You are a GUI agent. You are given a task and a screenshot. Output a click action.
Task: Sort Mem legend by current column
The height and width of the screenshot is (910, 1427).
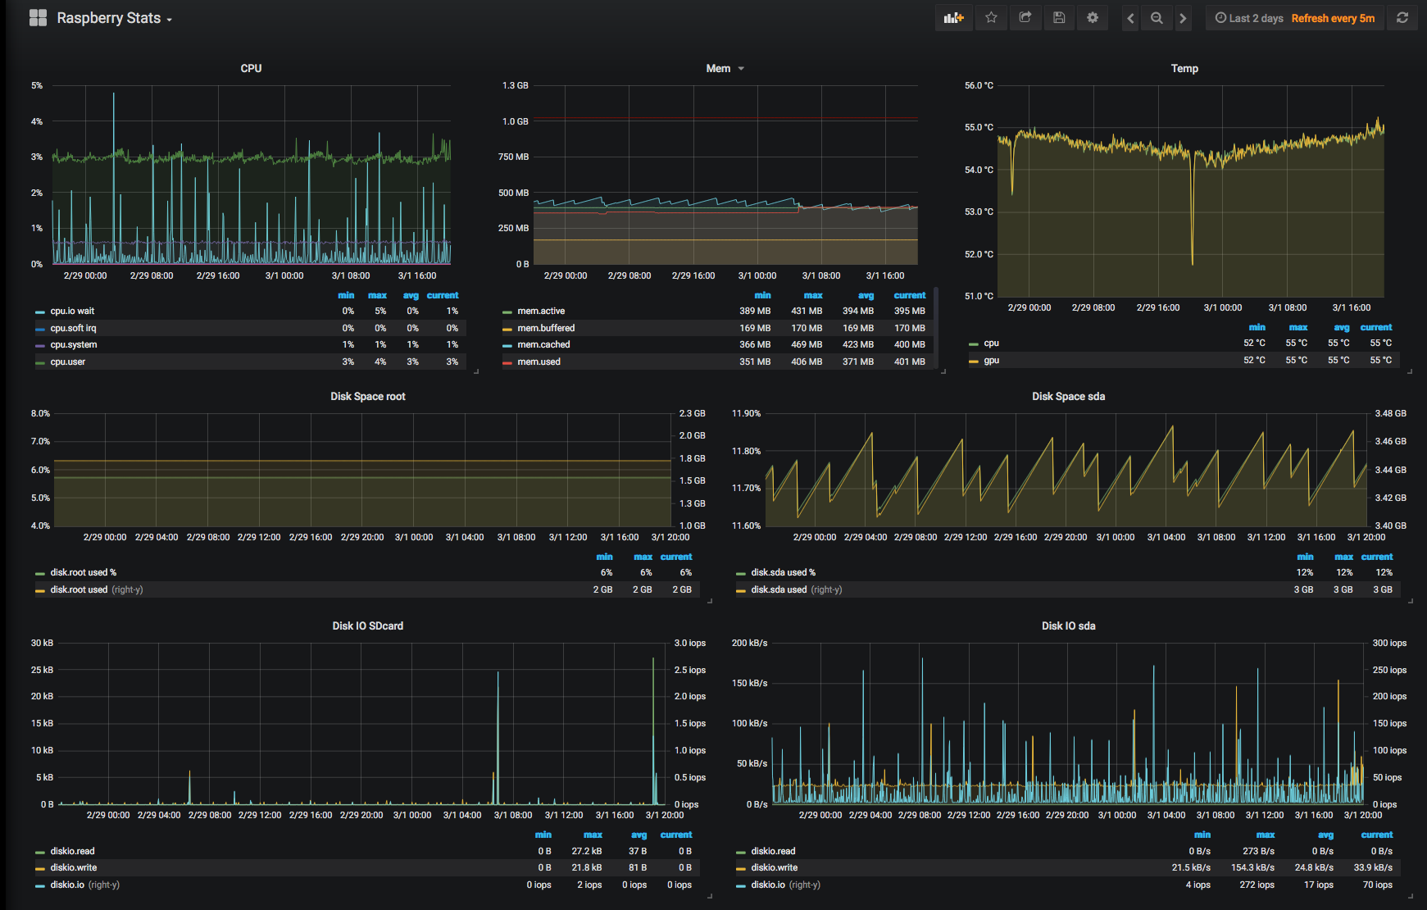click(x=909, y=296)
